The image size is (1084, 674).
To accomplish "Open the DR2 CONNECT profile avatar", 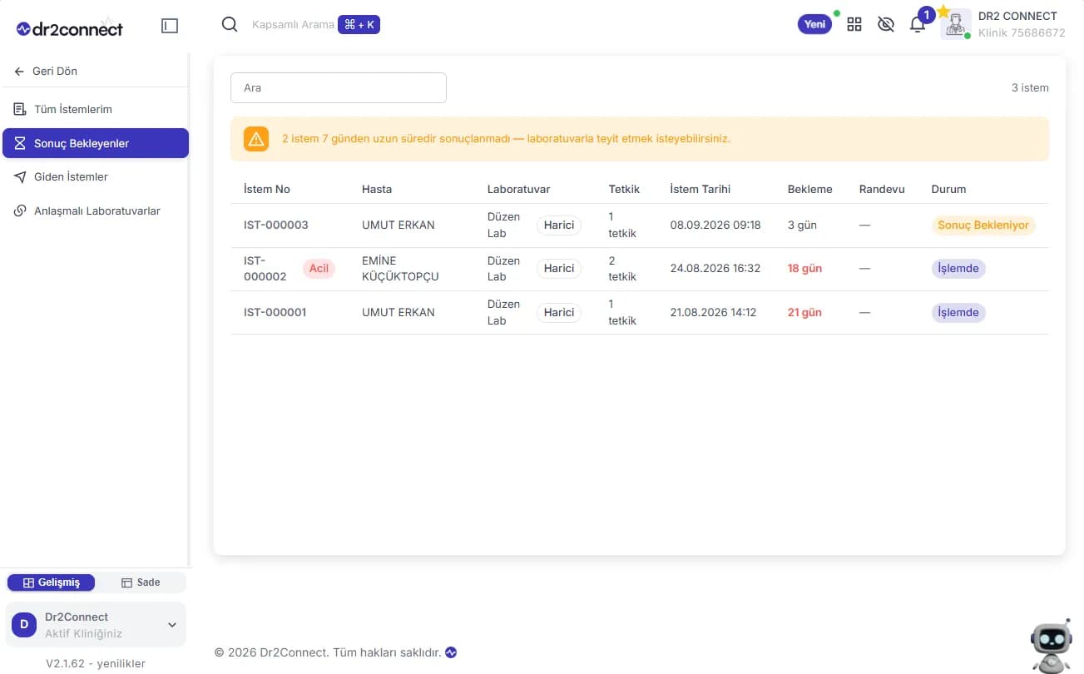I will (x=956, y=24).
